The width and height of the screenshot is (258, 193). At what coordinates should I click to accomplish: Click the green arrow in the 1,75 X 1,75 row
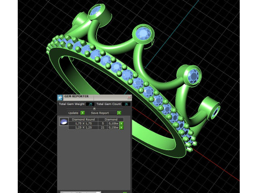pos(121,123)
